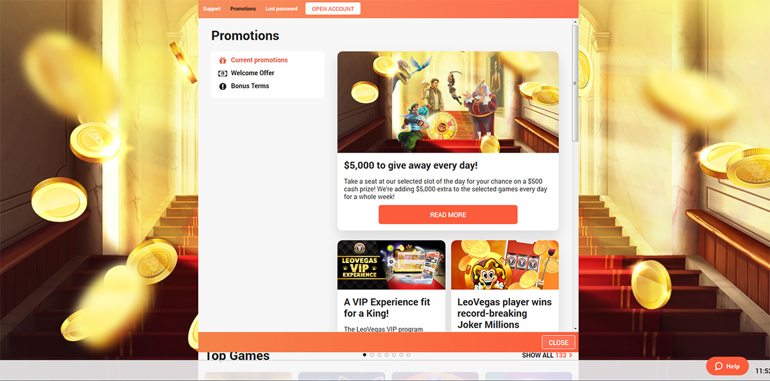The width and height of the screenshot is (770, 381).
Task: Click the cash icon beside Welcome Offer
Action: coord(223,73)
